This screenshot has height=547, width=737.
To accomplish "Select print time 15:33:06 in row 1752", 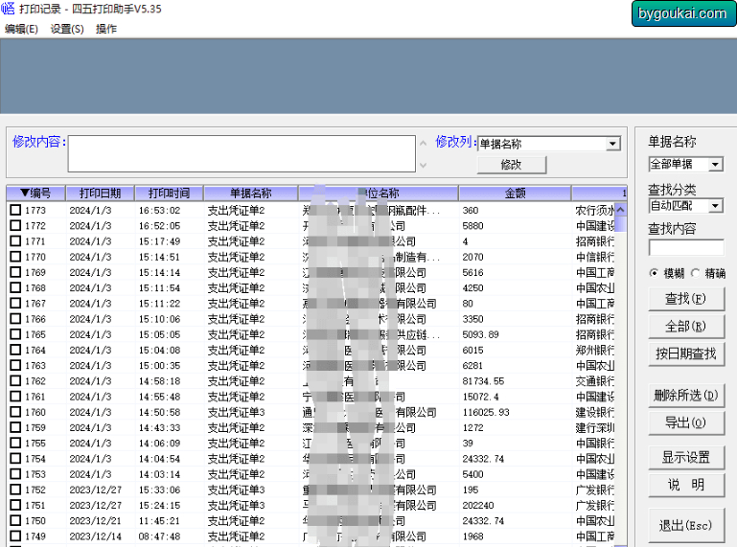I will (159, 490).
